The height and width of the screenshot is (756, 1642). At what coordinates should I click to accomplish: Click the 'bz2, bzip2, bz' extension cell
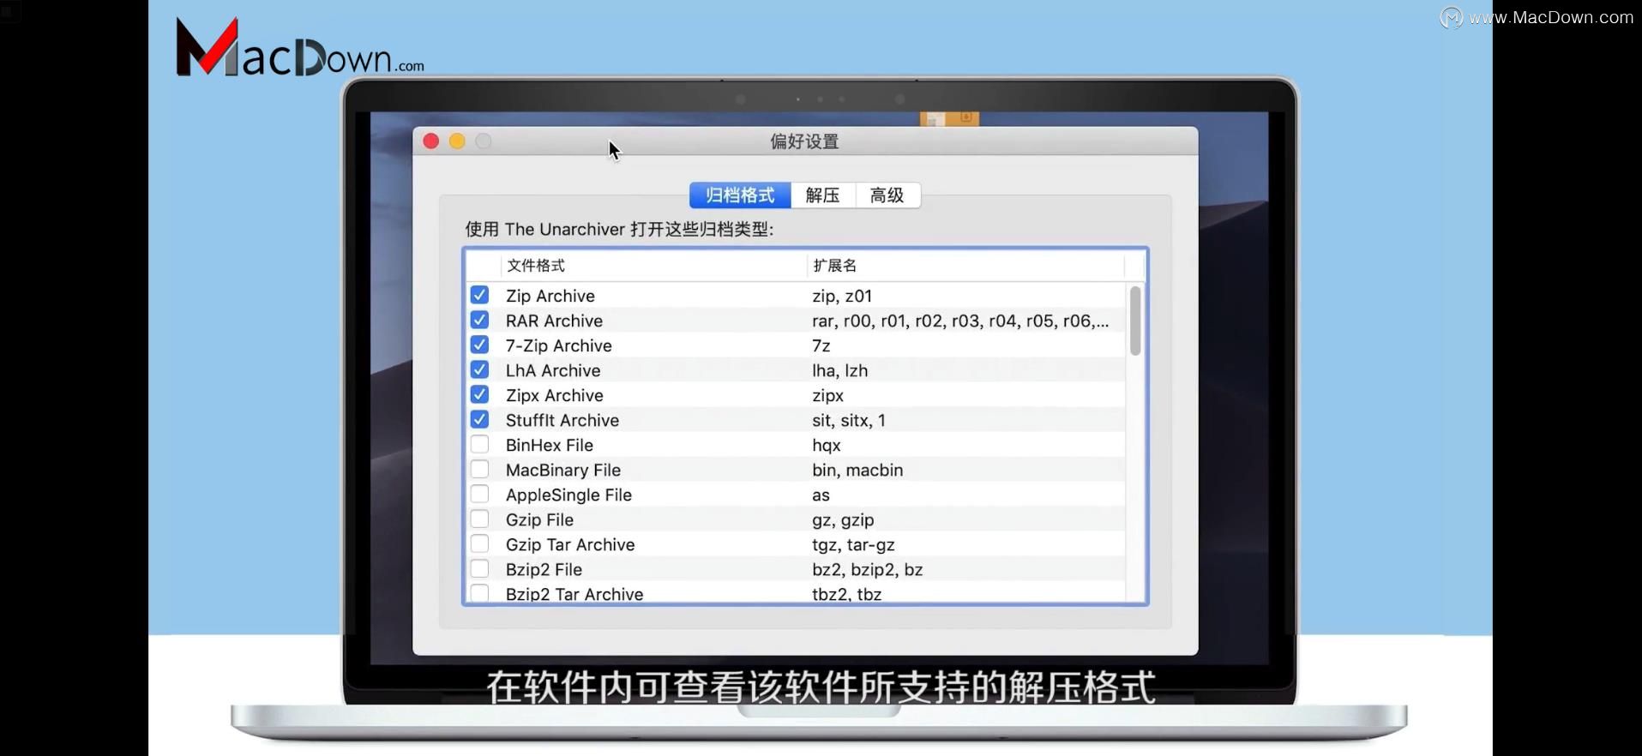pos(868,569)
